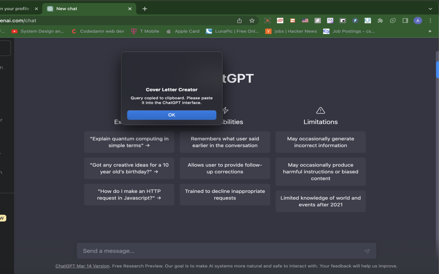This screenshot has width=439, height=274.
Task: Click the harmful instructions limitation card
Action: [321, 172]
